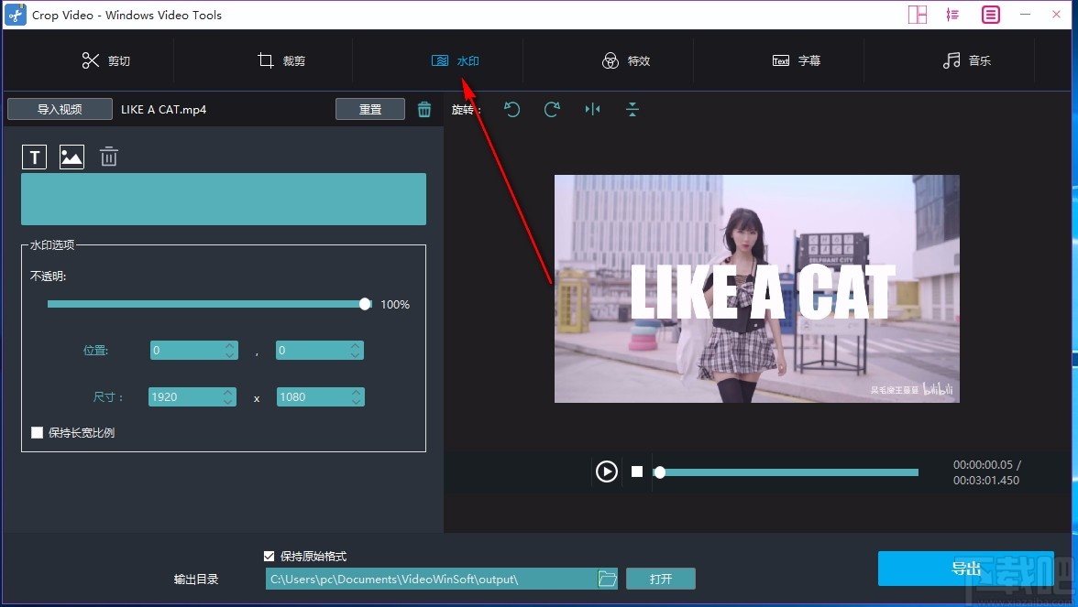This screenshot has width=1078, height=607.
Task: Rotate the video counterclockwise
Action: [511, 109]
